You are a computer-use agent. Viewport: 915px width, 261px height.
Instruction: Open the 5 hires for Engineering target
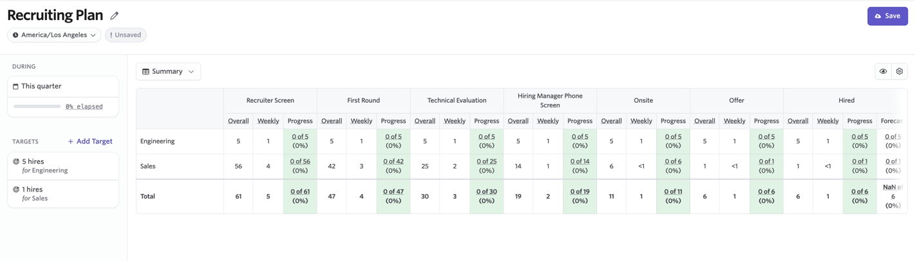click(62, 166)
